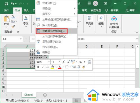Apply comma style in mini toolbar
Viewport: 140px width, 103px height.
click(x=85, y=62)
